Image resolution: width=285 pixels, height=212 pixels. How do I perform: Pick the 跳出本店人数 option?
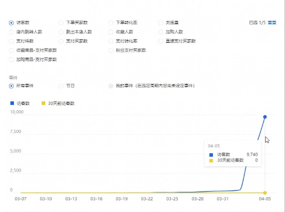pyautogui.click(x=61, y=32)
